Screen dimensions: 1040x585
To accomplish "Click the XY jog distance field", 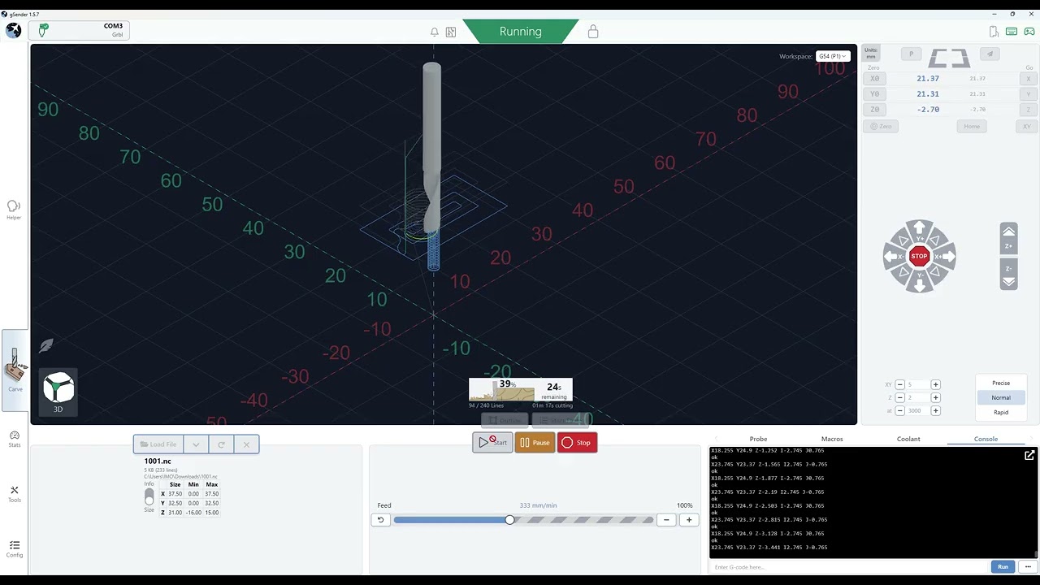I will click(x=917, y=384).
